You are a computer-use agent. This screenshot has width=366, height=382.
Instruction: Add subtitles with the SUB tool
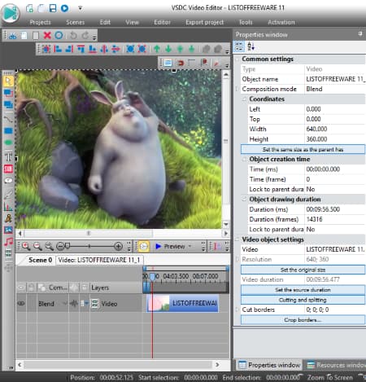click(8, 169)
